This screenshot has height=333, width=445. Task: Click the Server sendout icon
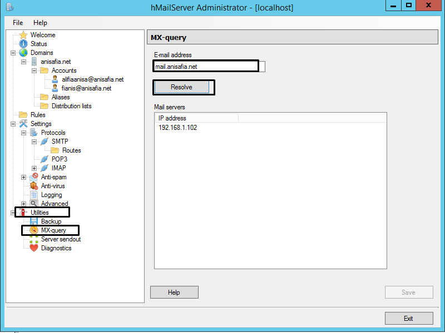(x=34, y=239)
